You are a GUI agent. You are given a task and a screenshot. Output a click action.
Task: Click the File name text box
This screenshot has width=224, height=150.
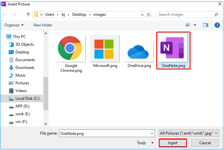click(x=107, y=133)
